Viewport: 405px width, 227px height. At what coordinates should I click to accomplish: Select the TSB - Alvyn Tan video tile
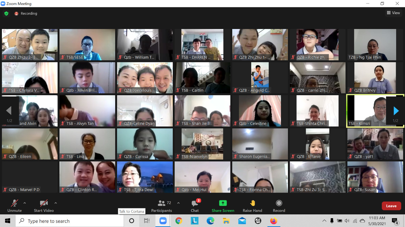tap(87, 111)
